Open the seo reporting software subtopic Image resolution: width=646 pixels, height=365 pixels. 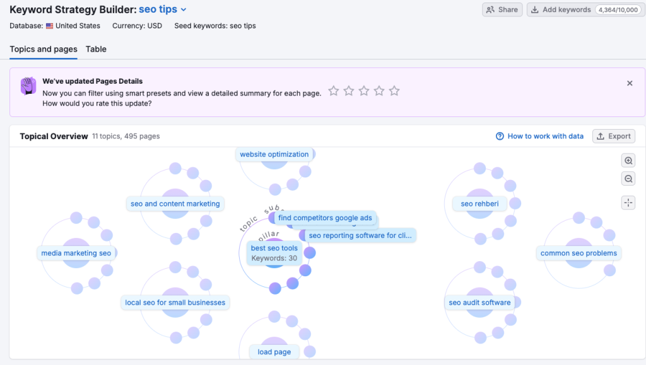[360, 235]
